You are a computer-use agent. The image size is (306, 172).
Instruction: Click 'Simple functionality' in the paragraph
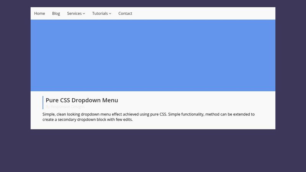point(186,114)
